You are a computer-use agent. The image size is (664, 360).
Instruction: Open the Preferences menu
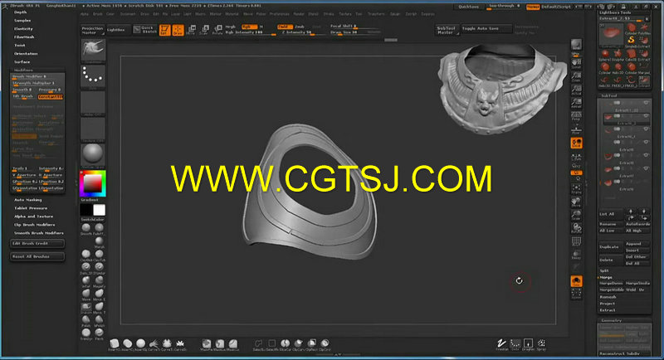tap(280, 14)
